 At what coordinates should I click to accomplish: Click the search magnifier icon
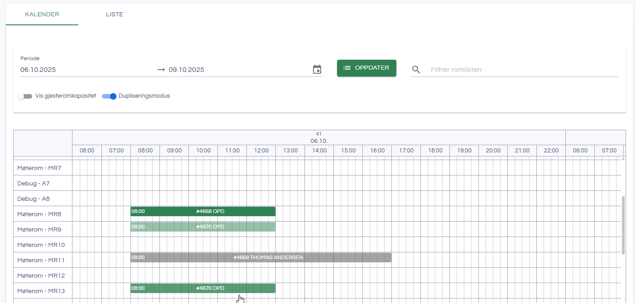tap(416, 70)
